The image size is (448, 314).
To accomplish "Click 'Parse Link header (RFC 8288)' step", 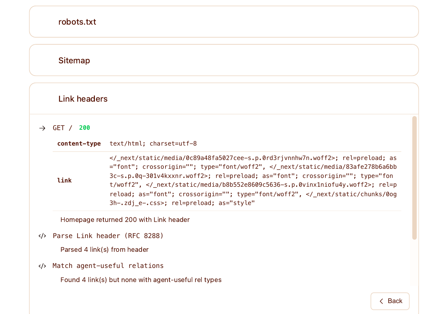I will coord(108,236).
